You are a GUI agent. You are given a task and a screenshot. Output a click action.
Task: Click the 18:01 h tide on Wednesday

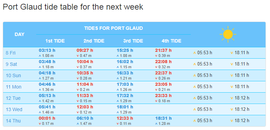(x=125, y=107)
